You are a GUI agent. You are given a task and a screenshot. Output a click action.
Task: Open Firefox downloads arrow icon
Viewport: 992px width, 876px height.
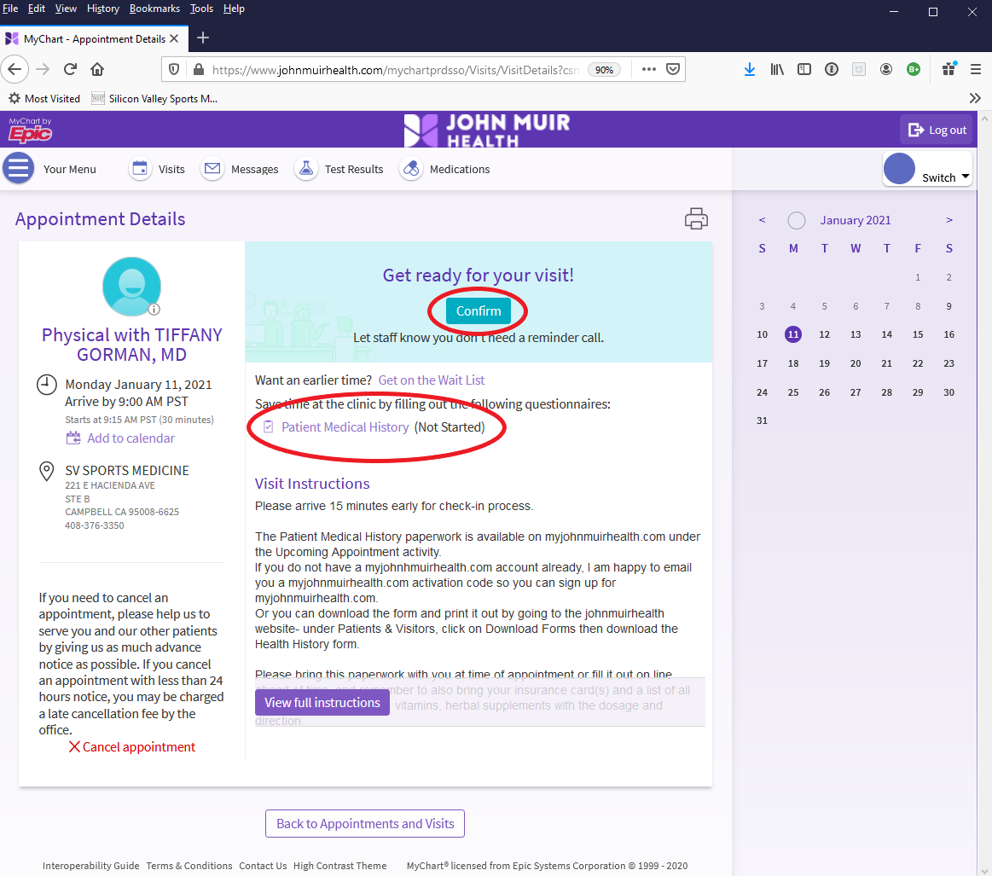[x=750, y=69]
